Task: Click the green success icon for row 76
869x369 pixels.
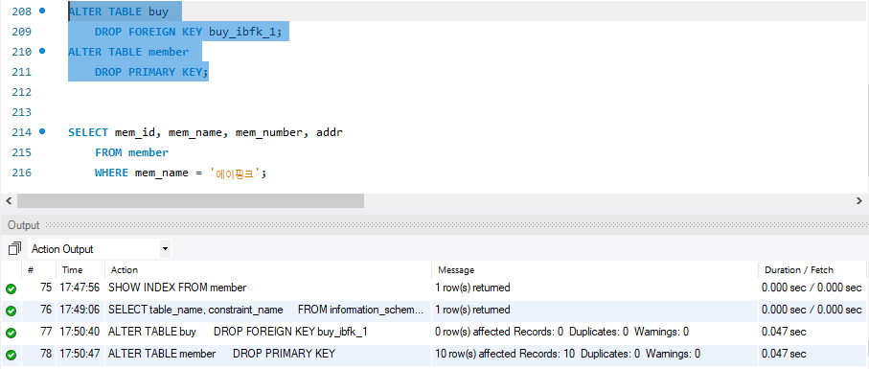Action: [11, 311]
